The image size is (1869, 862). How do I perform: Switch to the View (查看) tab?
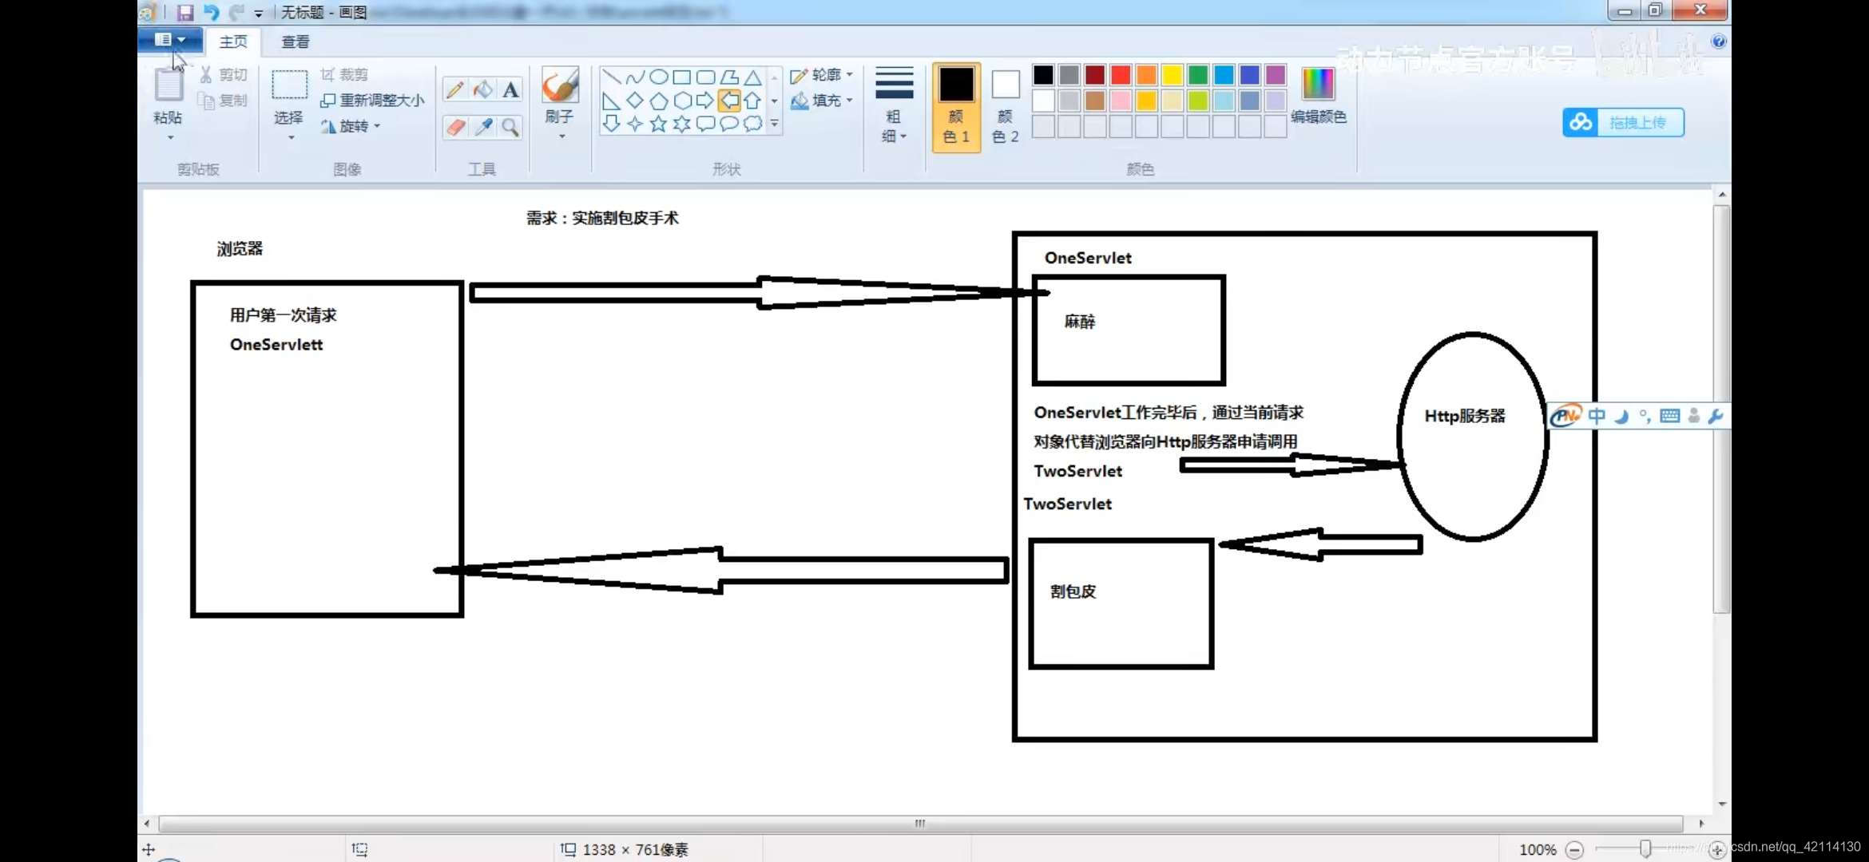pos(295,42)
